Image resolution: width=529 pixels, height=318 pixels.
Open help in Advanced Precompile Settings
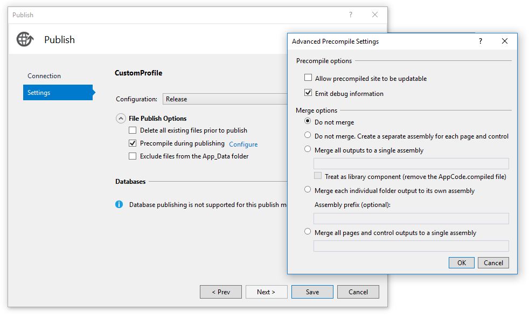click(480, 41)
